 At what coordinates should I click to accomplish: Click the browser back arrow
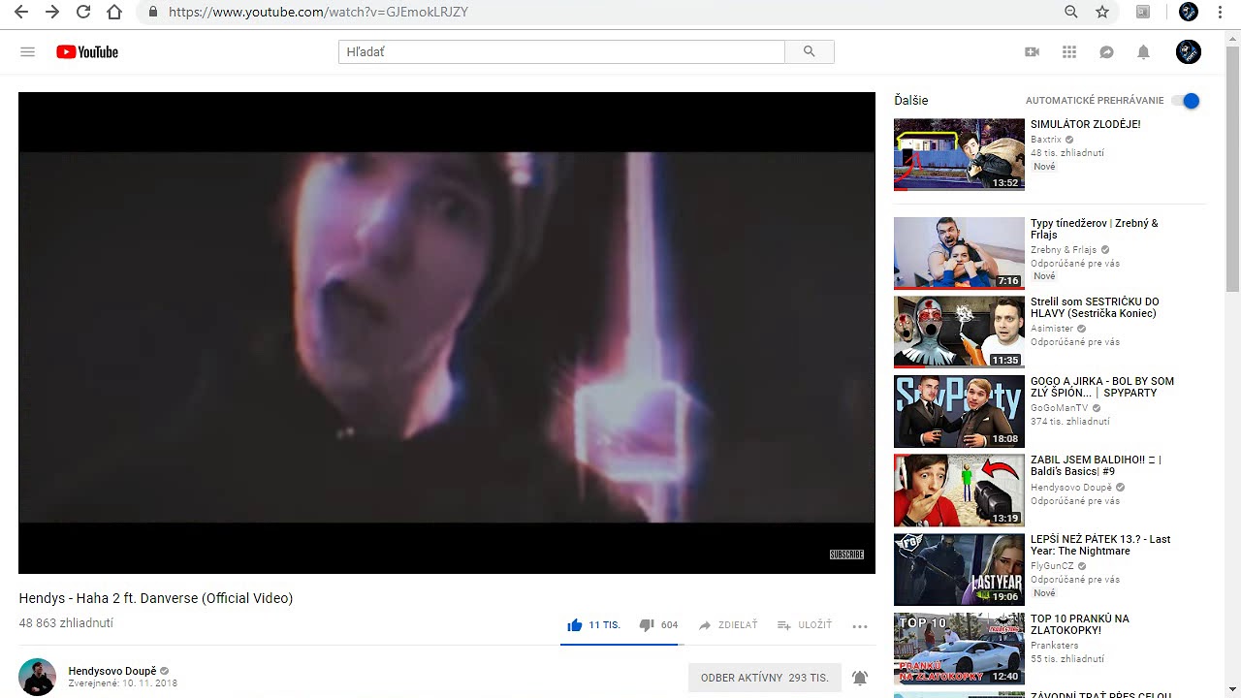[x=21, y=12]
